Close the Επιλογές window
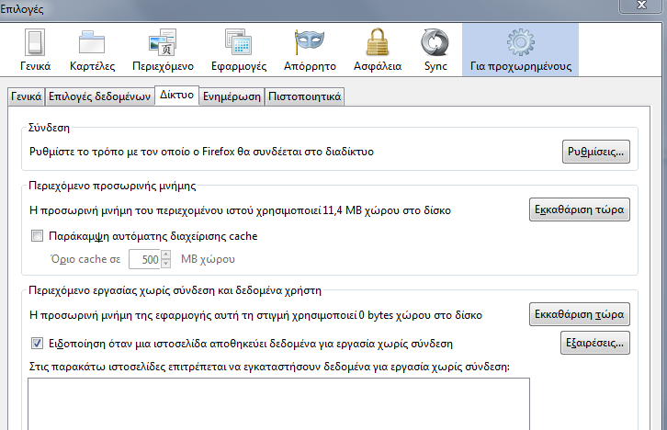The image size is (667, 430). coord(641,6)
